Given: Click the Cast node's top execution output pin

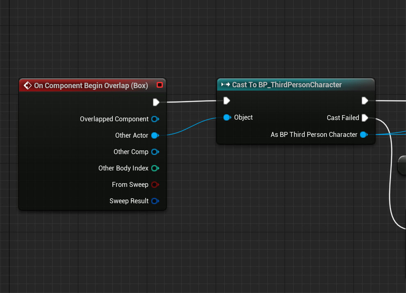Looking at the screenshot, I should (365, 101).
